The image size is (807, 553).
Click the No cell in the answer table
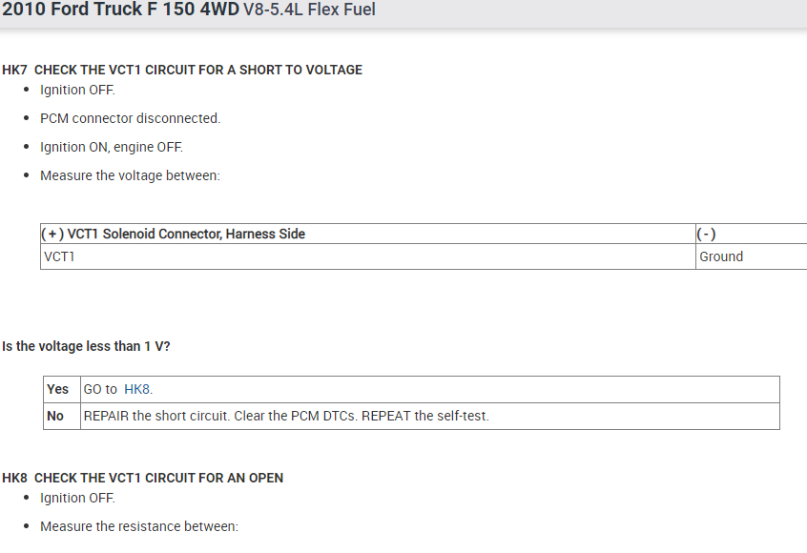point(55,416)
